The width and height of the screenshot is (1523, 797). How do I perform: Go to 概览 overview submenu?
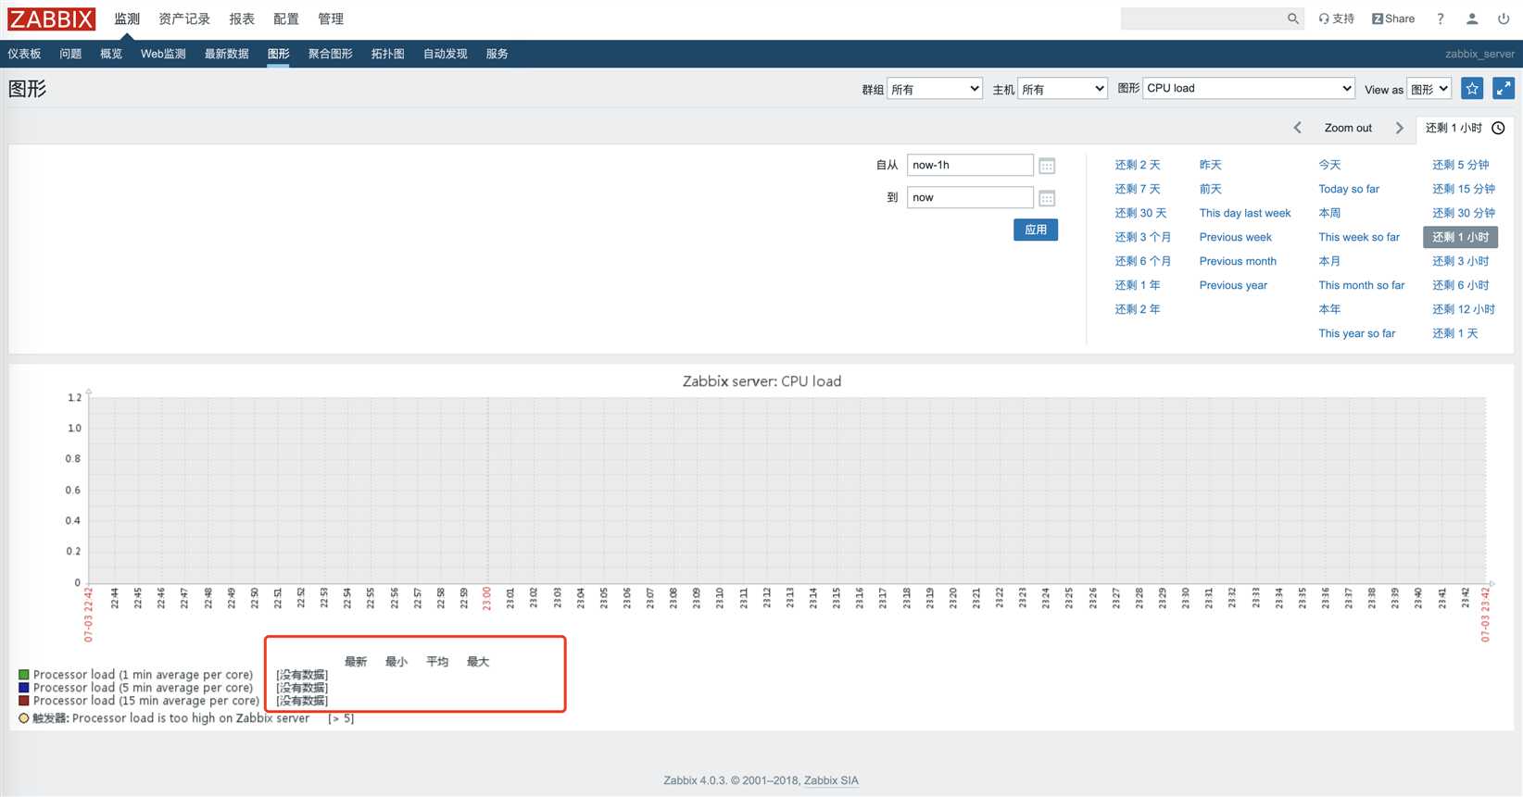tap(111, 54)
